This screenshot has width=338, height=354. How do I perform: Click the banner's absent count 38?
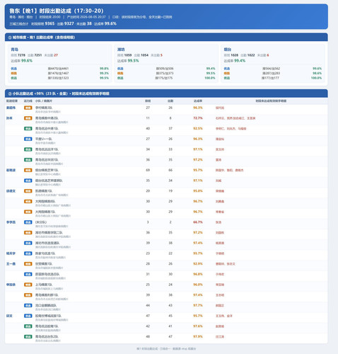89,23
